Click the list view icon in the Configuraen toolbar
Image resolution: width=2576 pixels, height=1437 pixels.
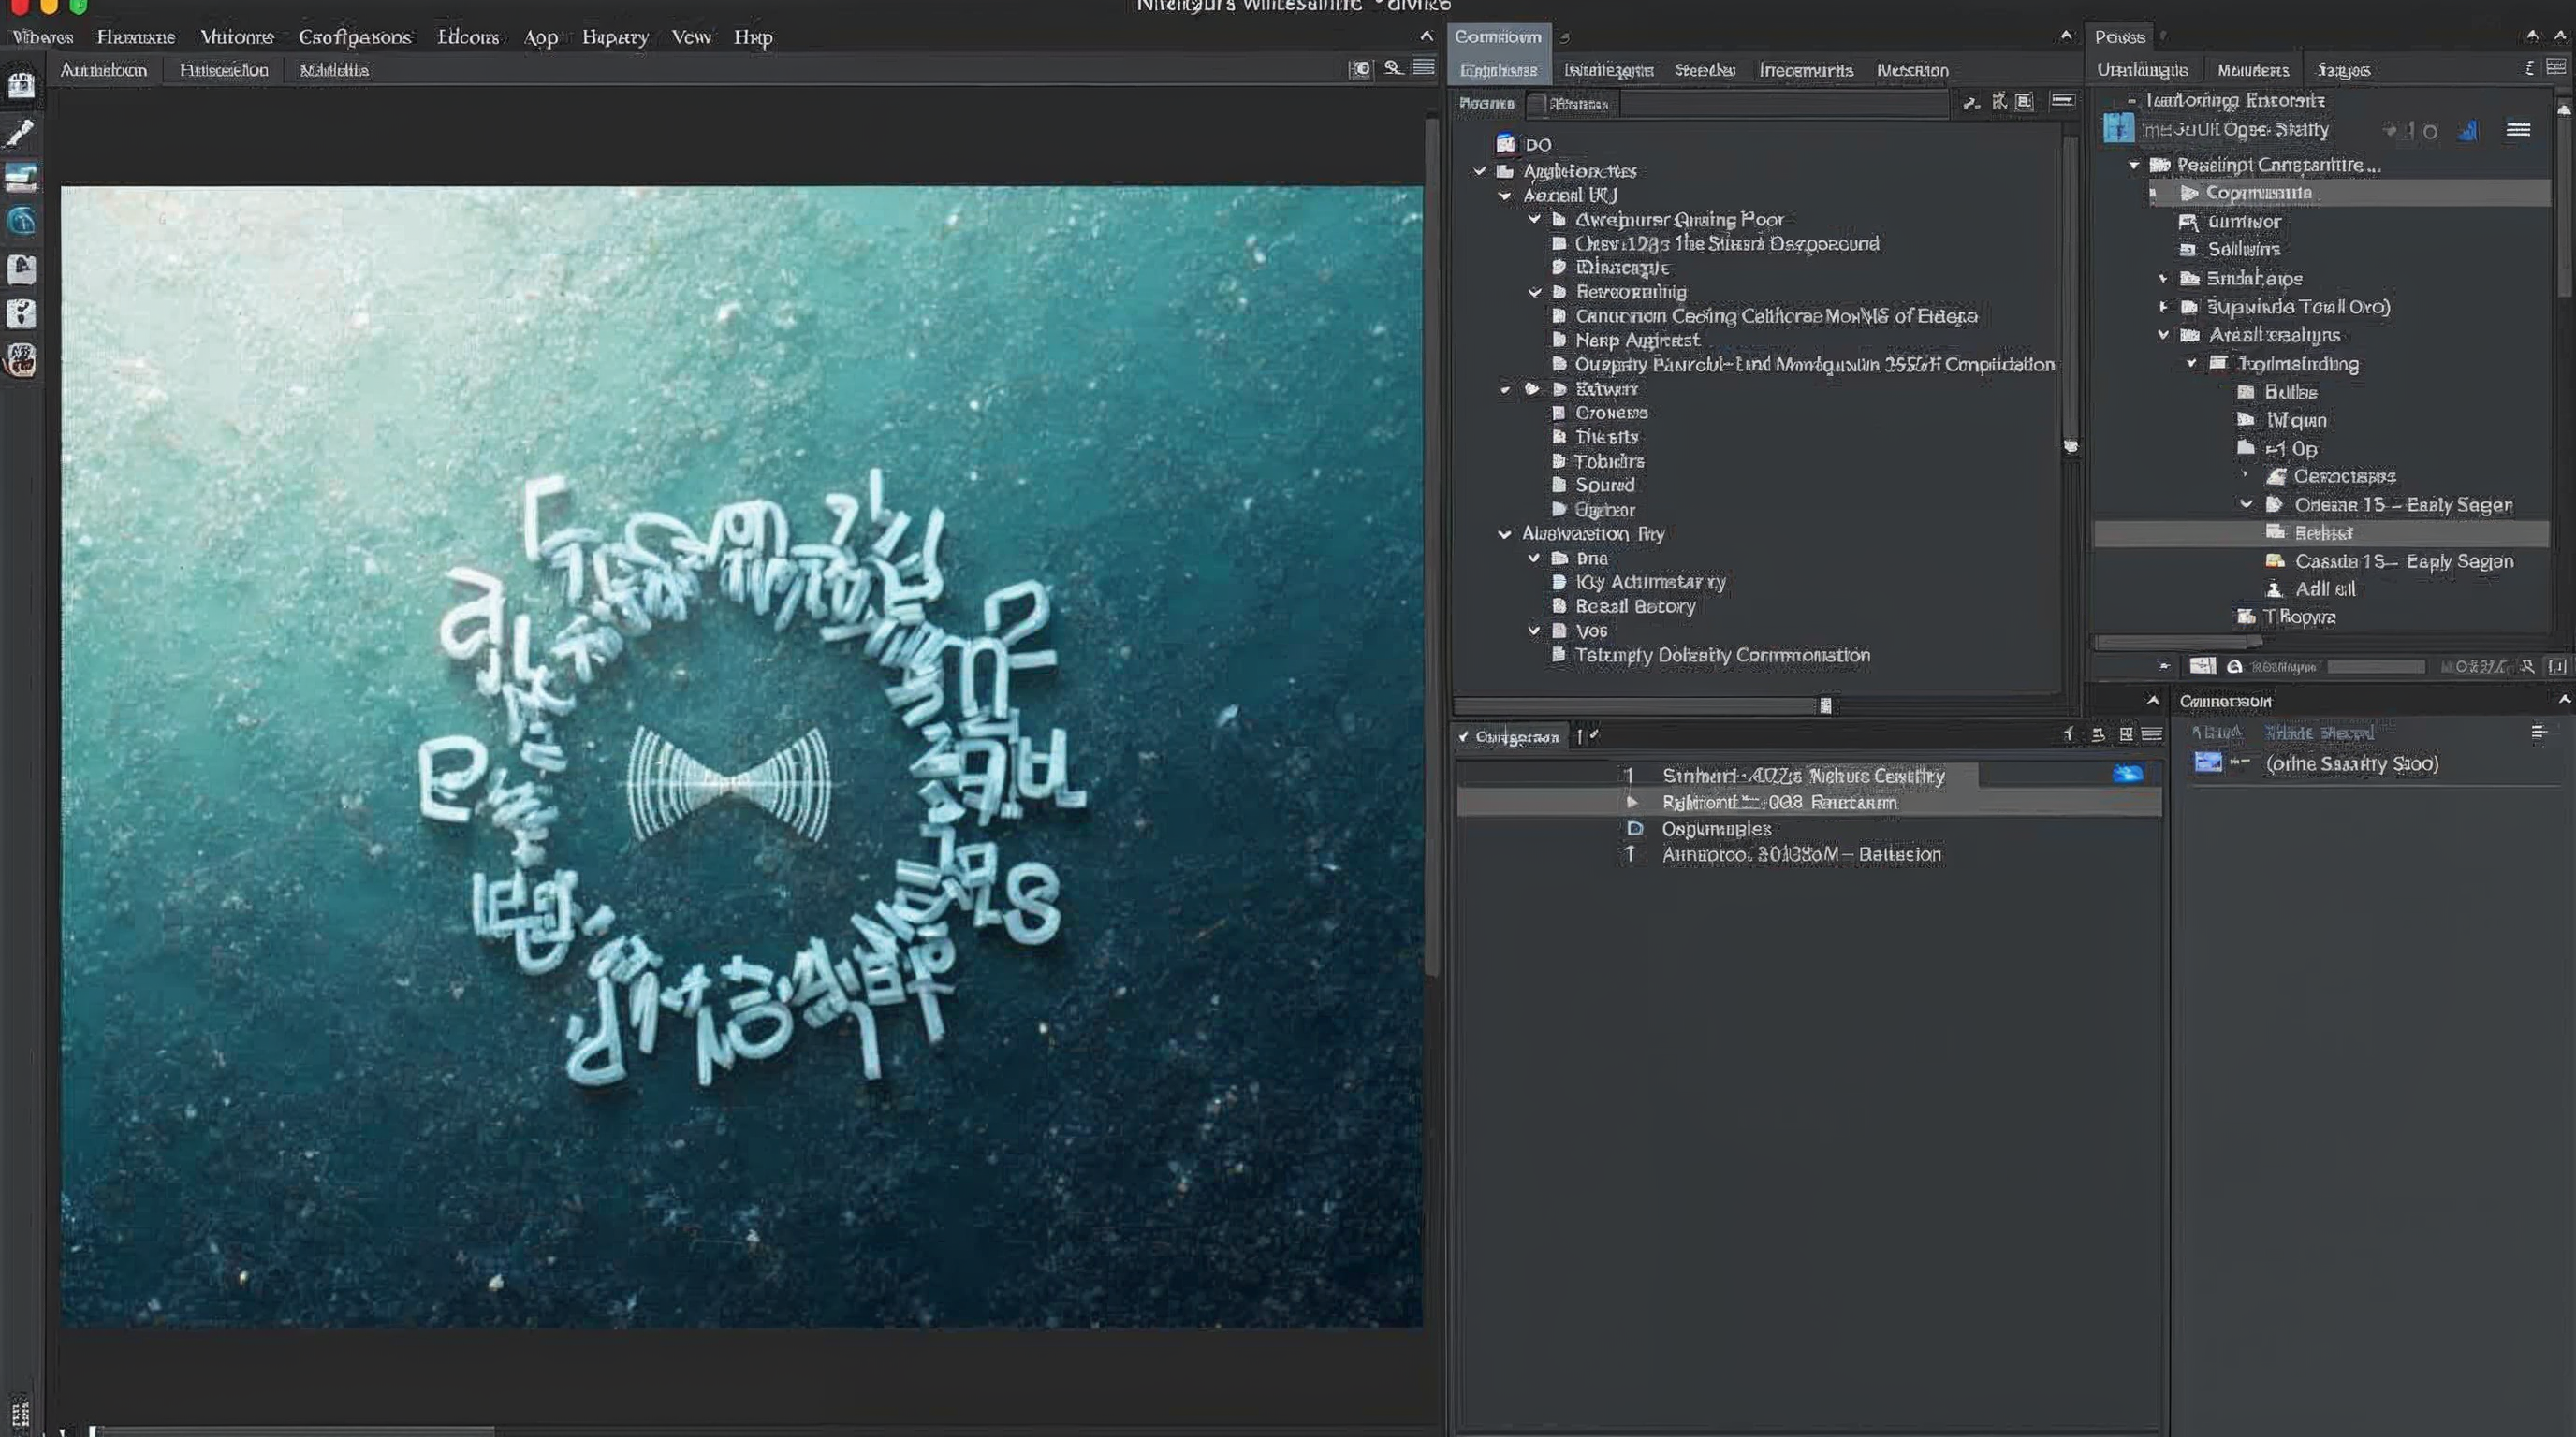[2152, 734]
